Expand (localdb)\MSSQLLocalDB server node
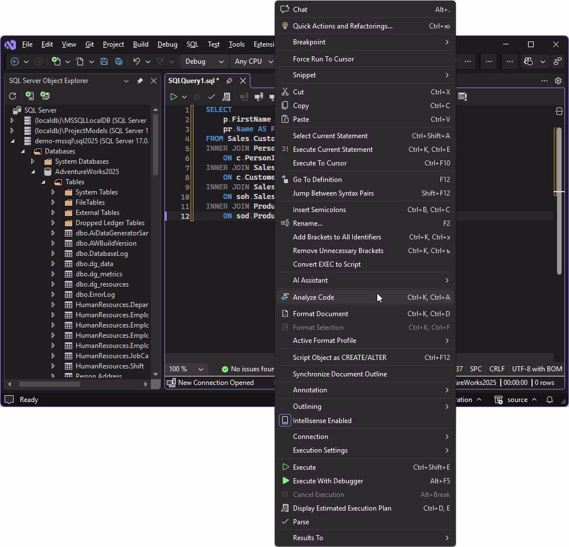The width and height of the screenshot is (569, 547). click(x=13, y=120)
